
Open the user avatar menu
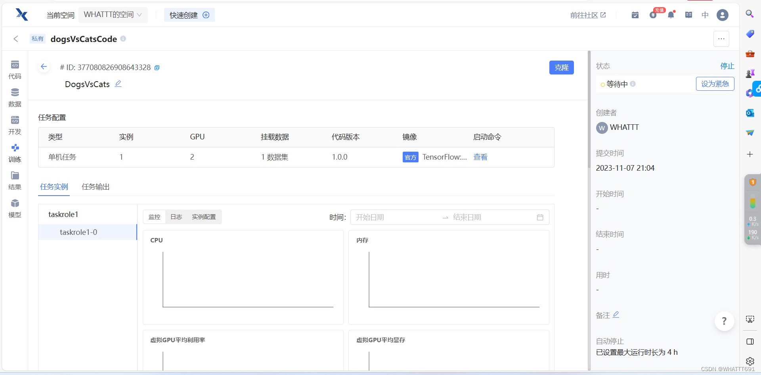[723, 15]
